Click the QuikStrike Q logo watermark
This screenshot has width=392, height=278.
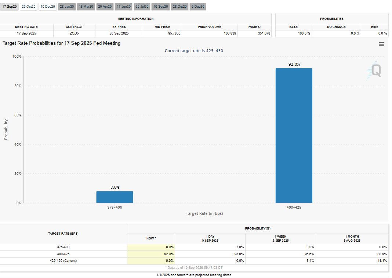374,70
